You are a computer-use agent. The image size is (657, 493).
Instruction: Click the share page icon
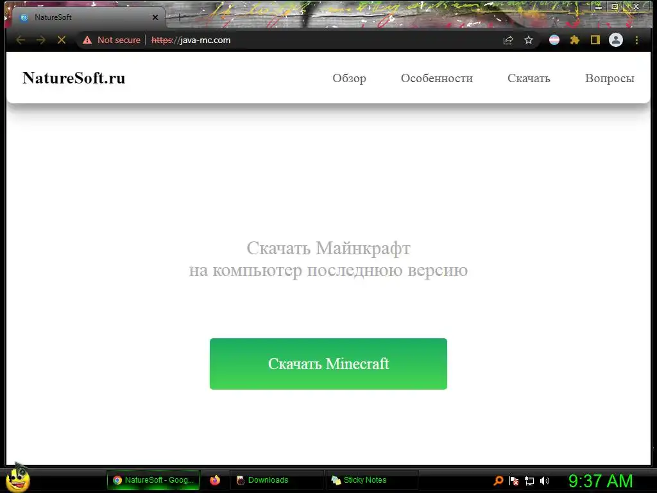508,40
